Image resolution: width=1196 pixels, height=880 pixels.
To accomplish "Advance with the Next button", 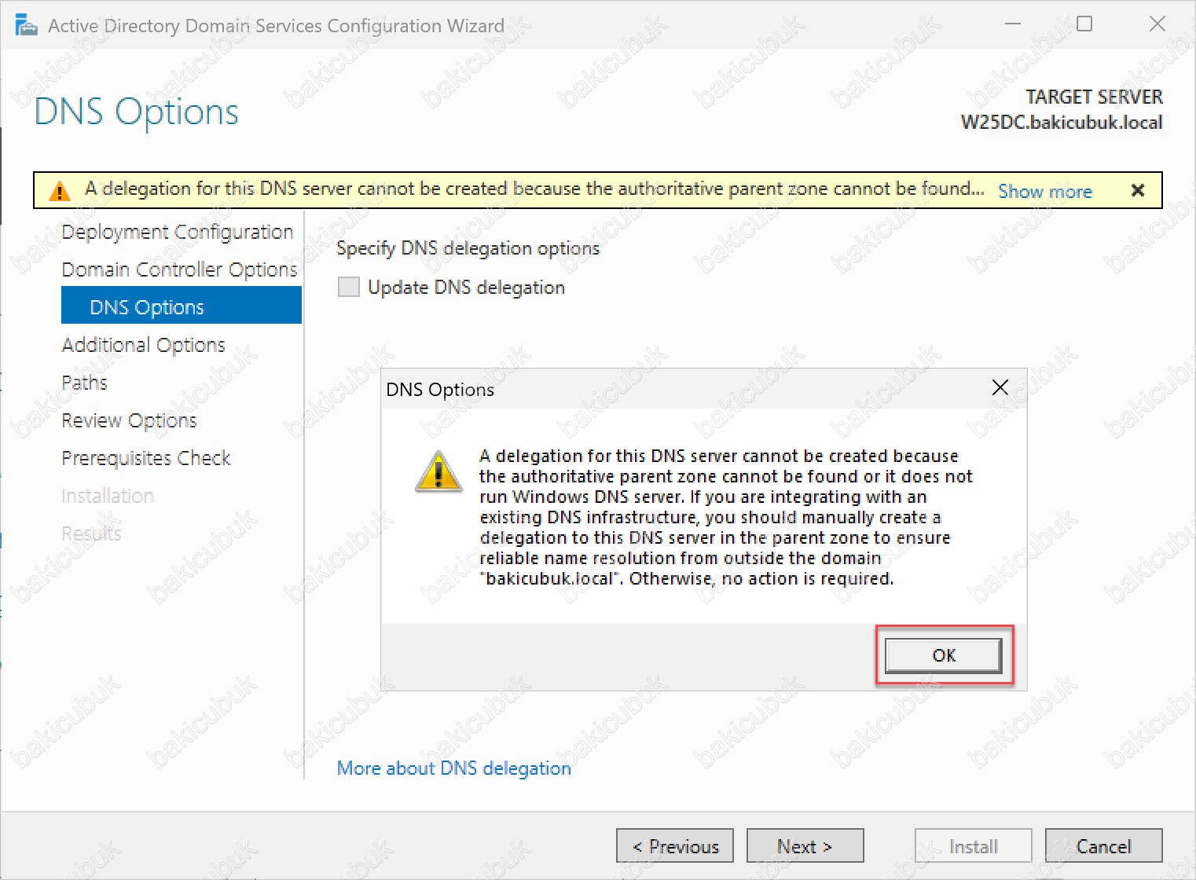I will pyautogui.click(x=805, y=846).
